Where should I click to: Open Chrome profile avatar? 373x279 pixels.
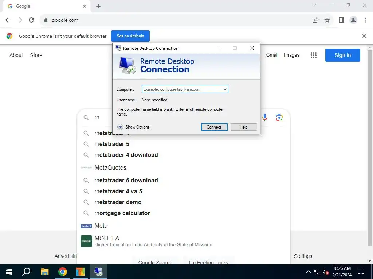[x=353, y=20]
